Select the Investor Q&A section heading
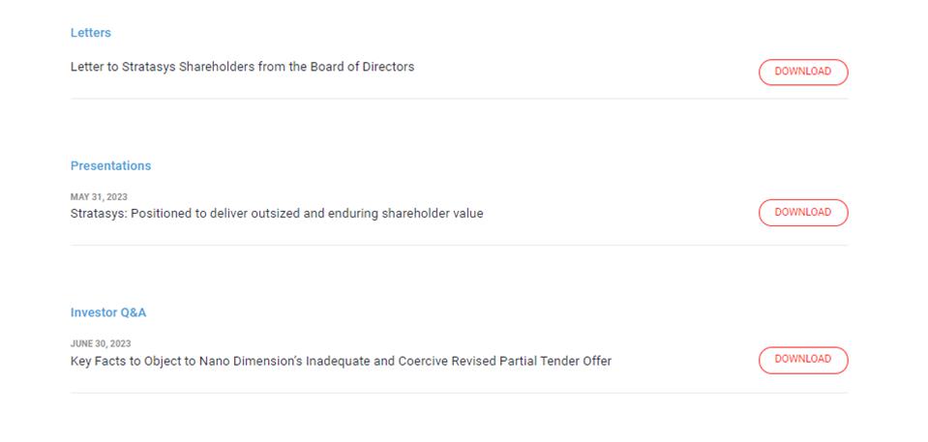 point(108,313)
